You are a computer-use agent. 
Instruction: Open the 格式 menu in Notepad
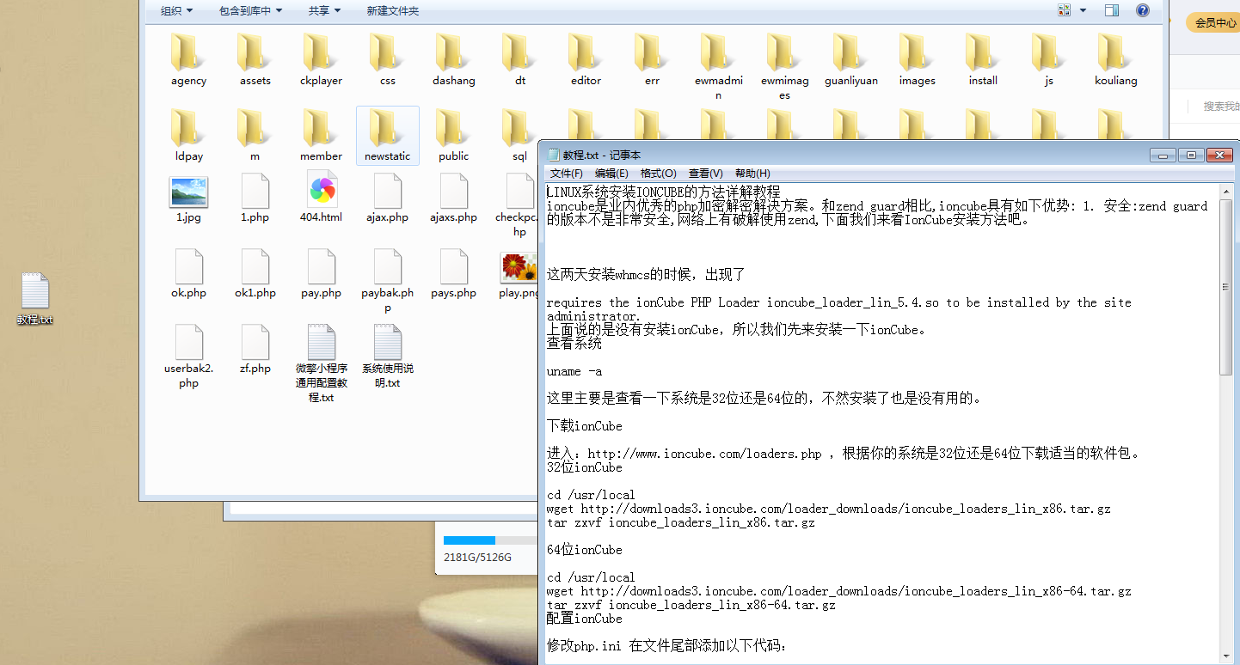[658, 173]
